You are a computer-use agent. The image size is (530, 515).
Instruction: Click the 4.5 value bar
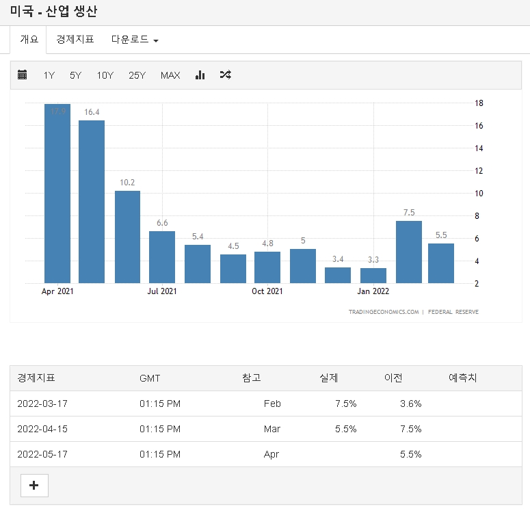coord(233,269)
